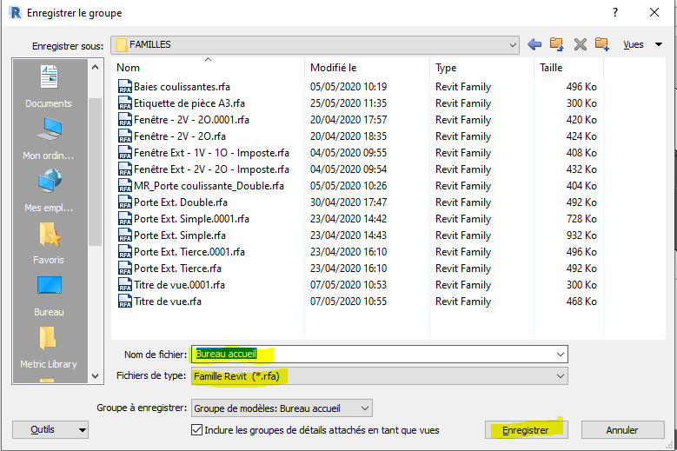Viewport: 677px width, 451px height.
Task: Click RFA icon of Fenêtre - 2V - 2O.0001.rfa
Action: [x=125, y=120]
